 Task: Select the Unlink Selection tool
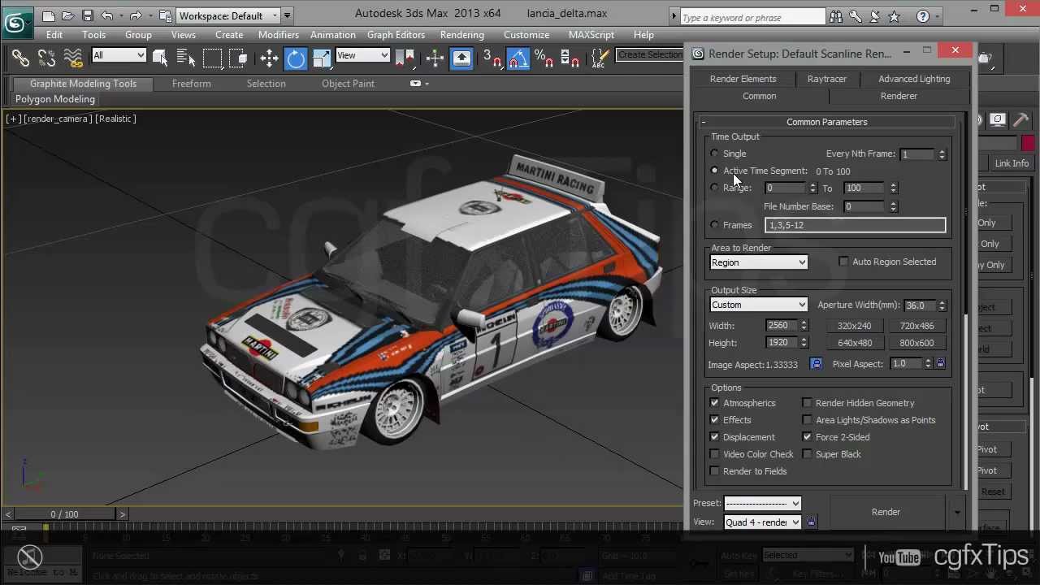(x=46, y=58)
